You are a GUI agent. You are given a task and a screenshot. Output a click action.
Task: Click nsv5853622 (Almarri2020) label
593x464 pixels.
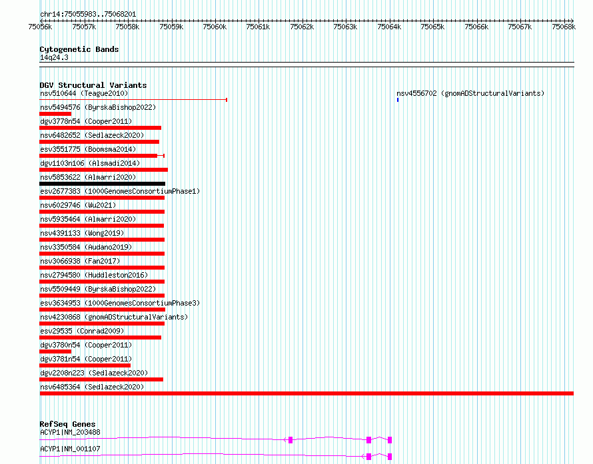click(88, 177)
